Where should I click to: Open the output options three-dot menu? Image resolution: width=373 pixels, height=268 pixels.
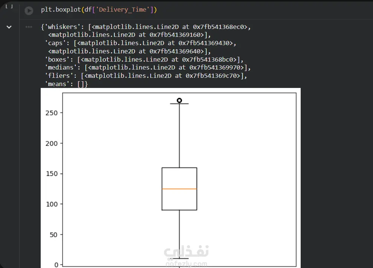click(x=29, y=27)
